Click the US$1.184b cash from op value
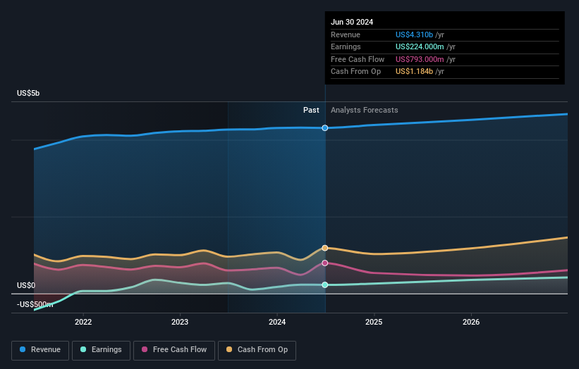The image size is (579, 369). coord(414,72)
